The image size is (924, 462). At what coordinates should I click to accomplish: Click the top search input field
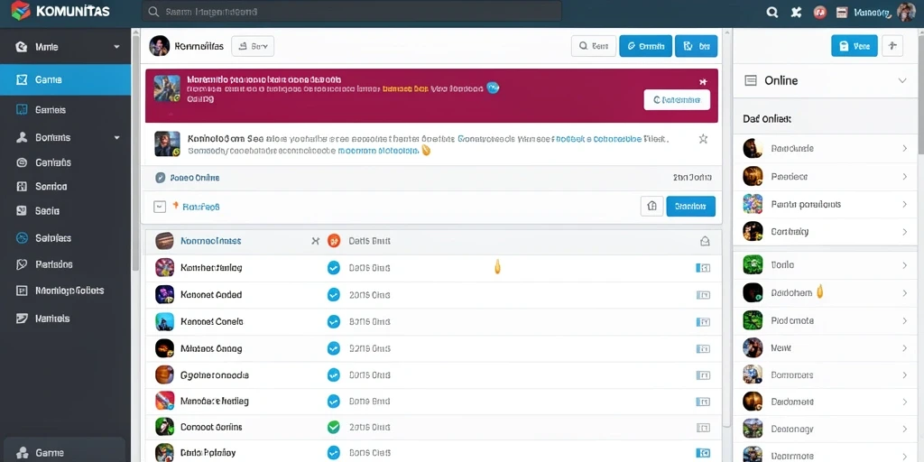tap(351, 11)
